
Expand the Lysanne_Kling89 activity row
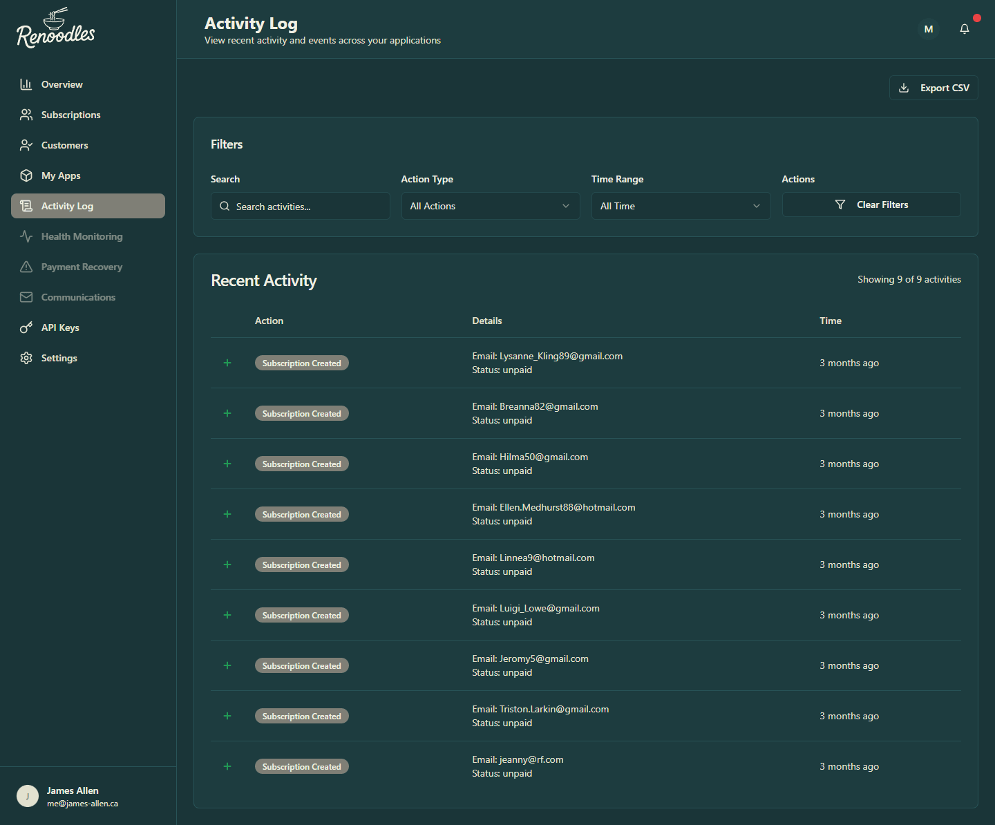click(x=227, y=363)
